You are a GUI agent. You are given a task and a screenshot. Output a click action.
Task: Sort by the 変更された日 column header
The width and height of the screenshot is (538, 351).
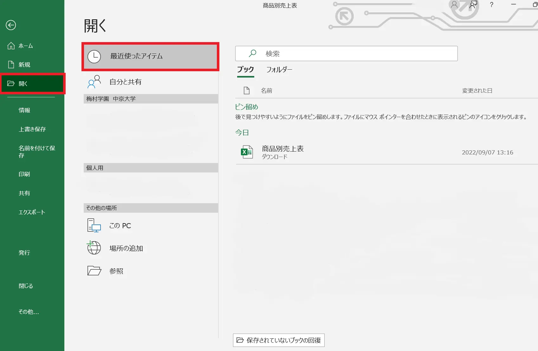477,91
